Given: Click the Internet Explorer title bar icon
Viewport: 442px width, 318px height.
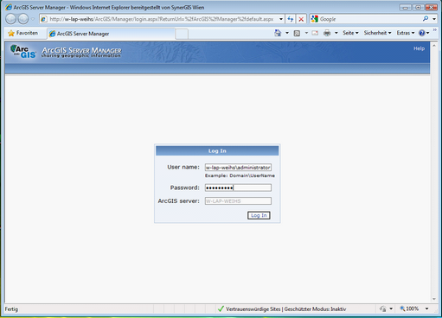Looking at the screenshot, I should [x=9, y=7].
